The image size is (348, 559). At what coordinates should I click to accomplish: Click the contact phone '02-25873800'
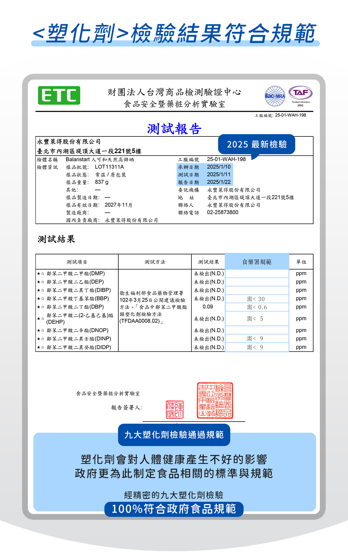tap(223, 212)
